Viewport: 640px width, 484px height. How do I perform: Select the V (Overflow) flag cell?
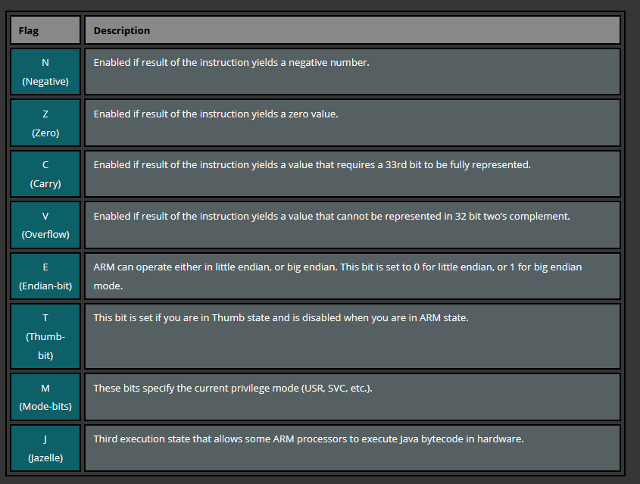tap(45, 224)
